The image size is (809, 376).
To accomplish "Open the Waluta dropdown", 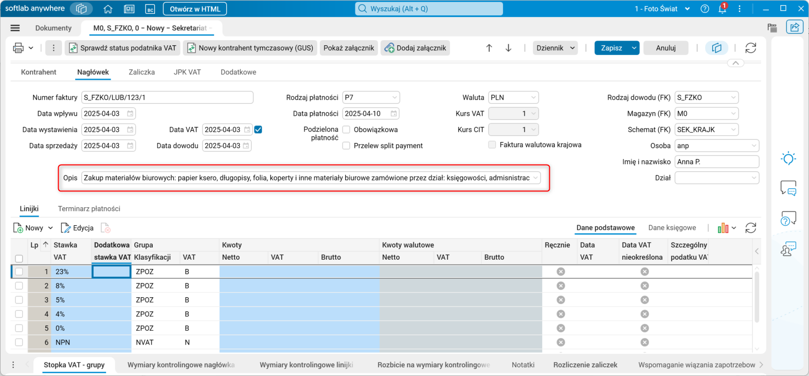I will (533, 97).
